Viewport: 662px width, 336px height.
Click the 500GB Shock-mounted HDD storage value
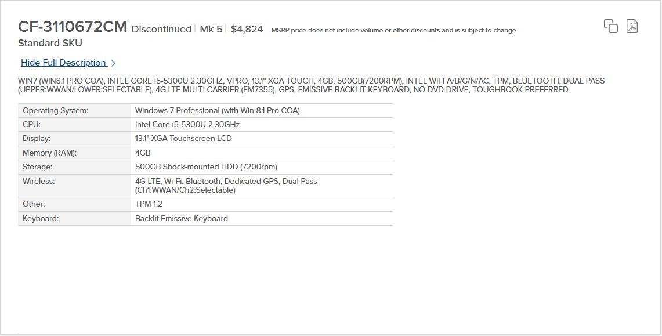click(206, 167)
